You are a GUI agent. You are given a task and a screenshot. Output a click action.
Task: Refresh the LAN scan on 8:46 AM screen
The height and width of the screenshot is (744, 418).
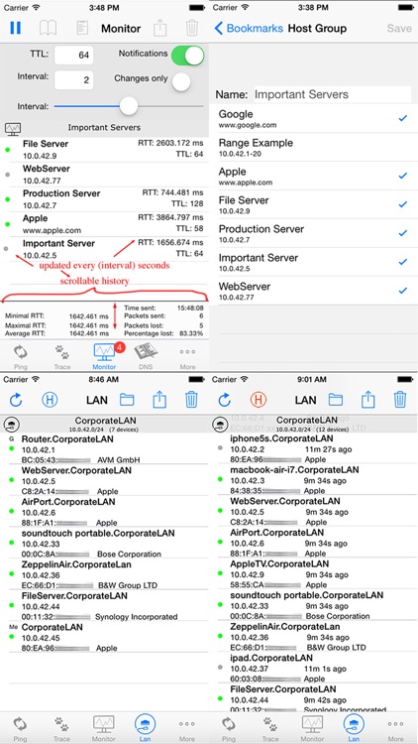[16, 400]
